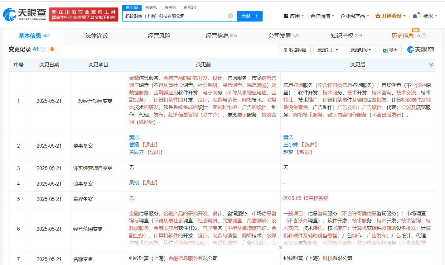The image size is (445, 265).
Task: Open notification bell in top bar
Action: 415,16
